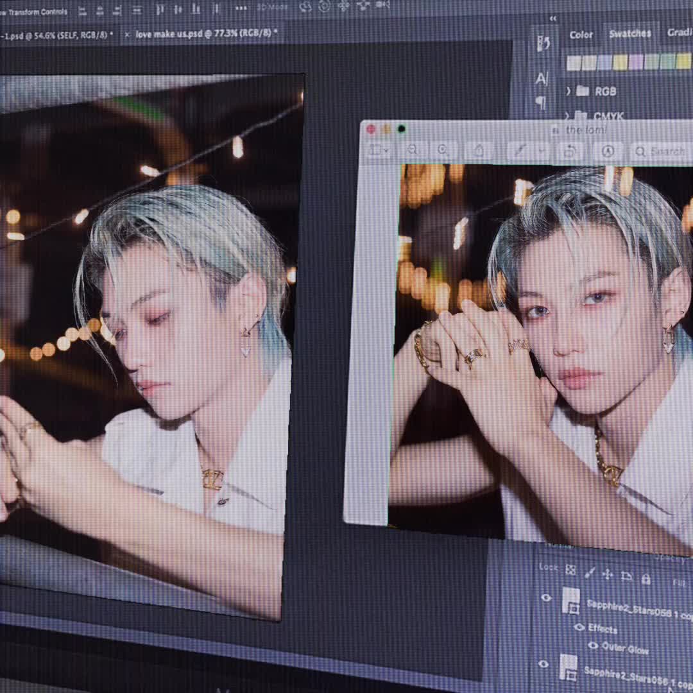Open the markup pen dropdown arrow in the Preview window
This screenshot has width=693, height=693.
click(x=542, y=151)
